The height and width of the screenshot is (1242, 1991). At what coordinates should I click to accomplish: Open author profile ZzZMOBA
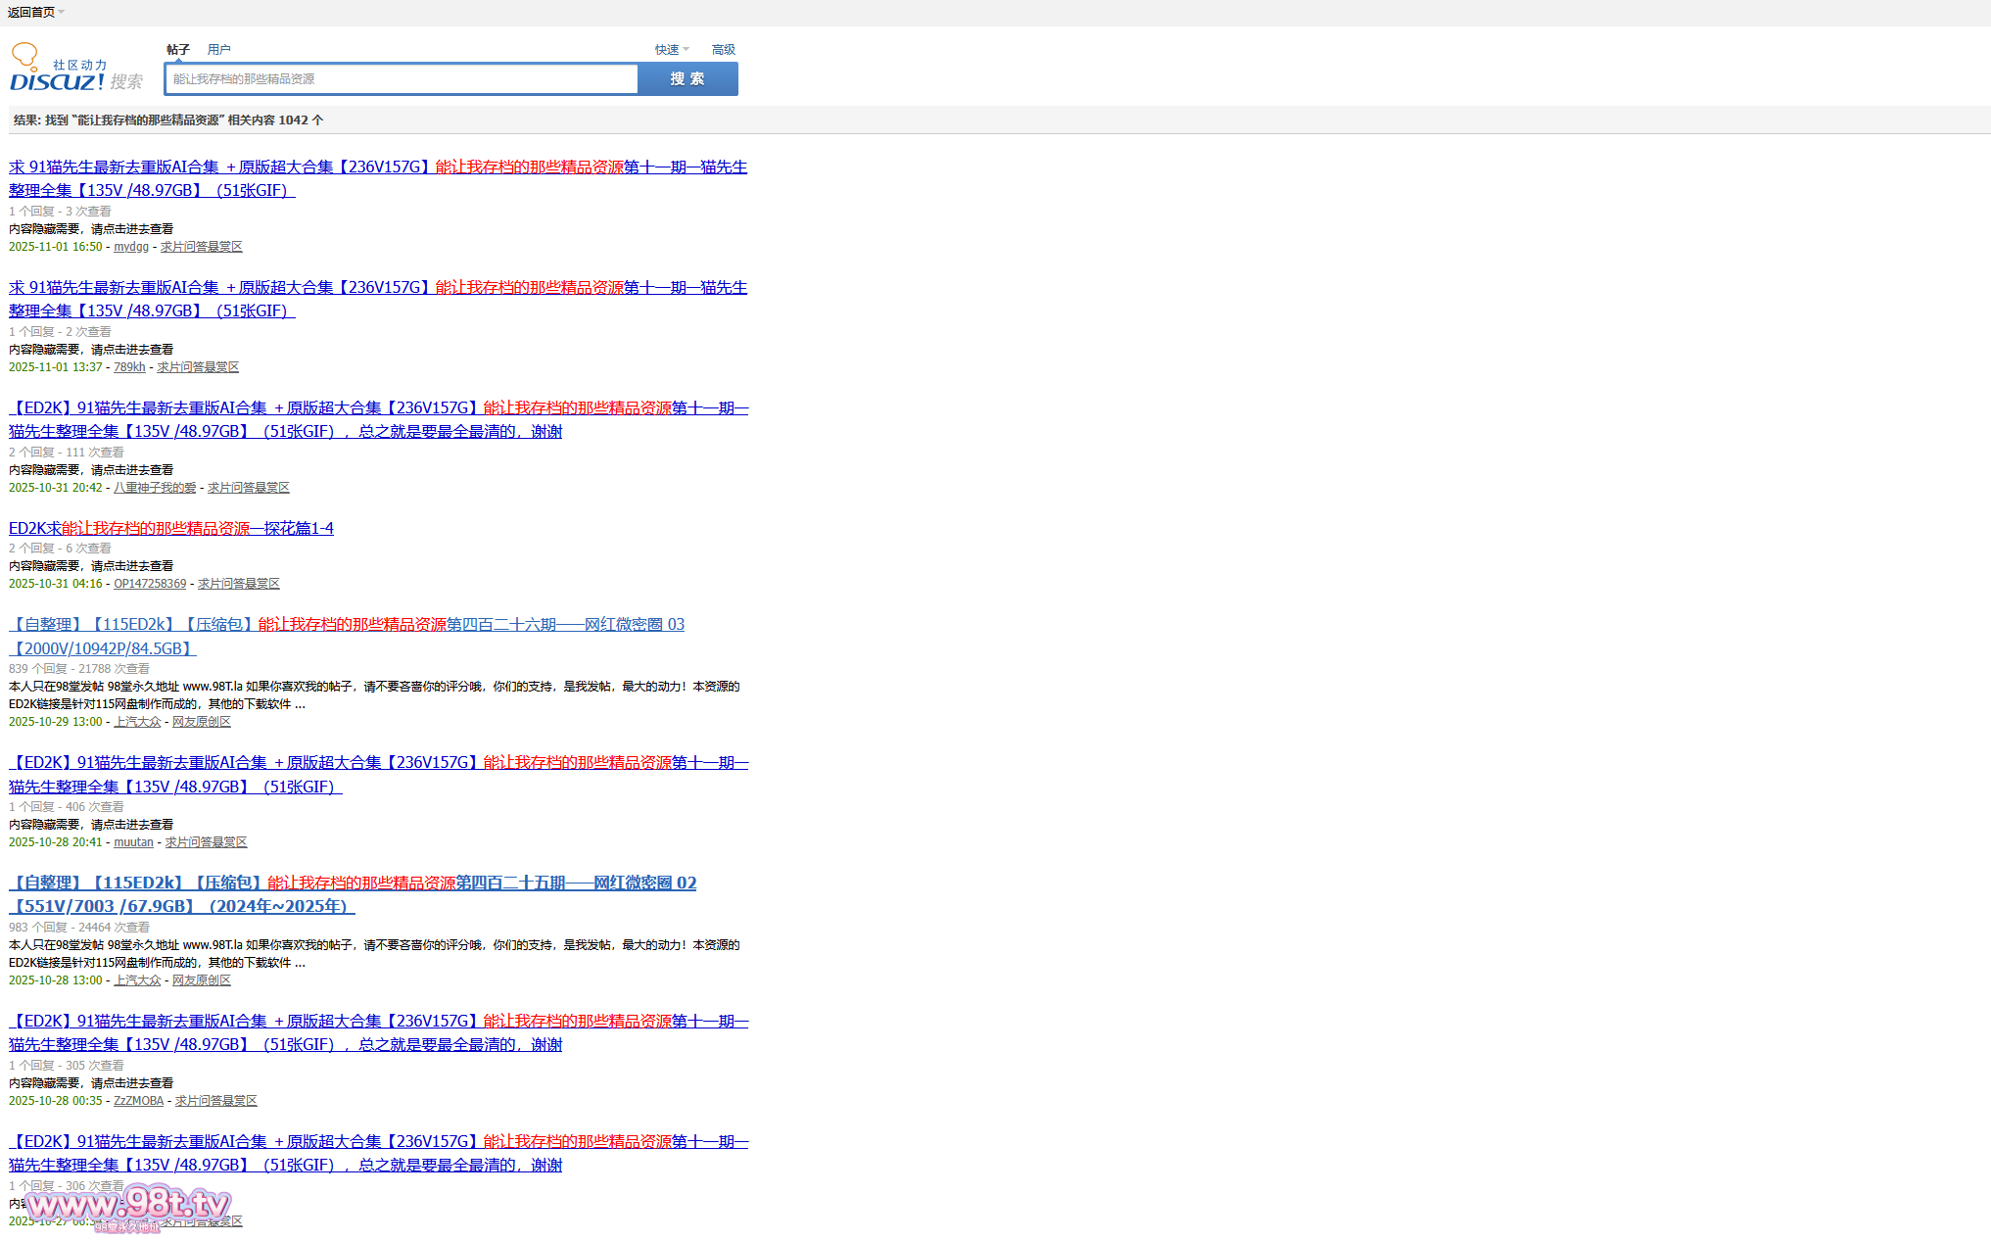tap(138, 1101)
